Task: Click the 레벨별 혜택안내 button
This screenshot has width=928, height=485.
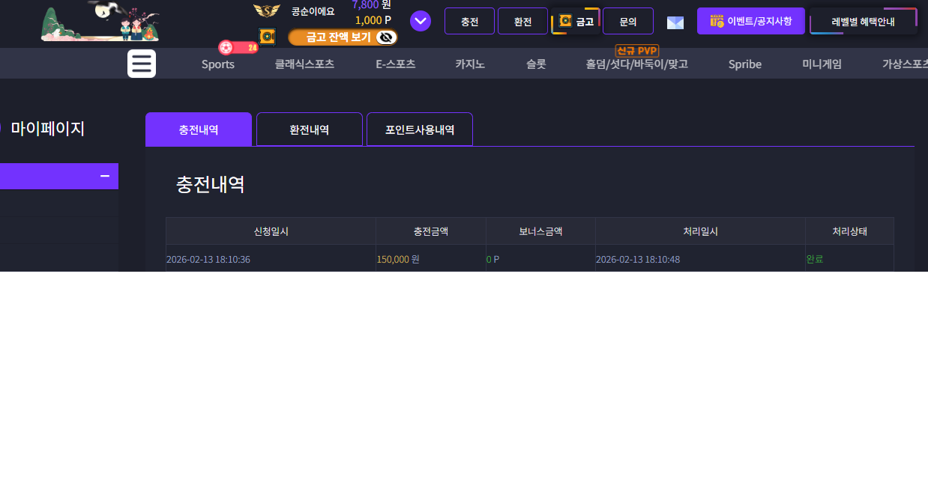Action: [x=864, y=21]
